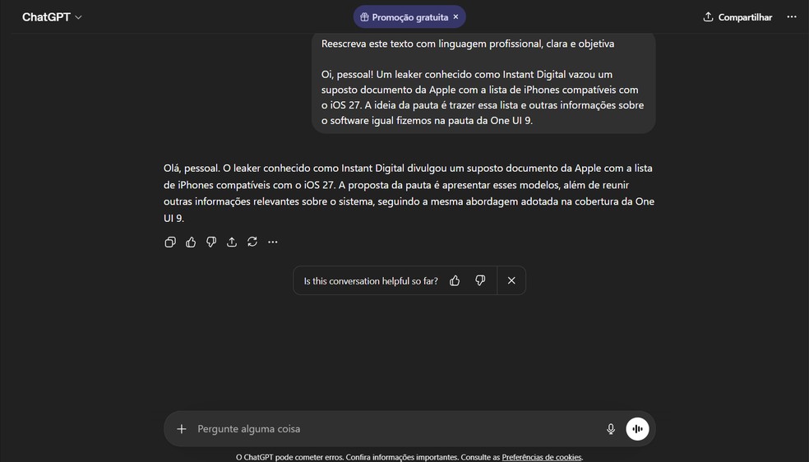
Task: Share the response using the upload icon
Action: pyautogui.click(x=232, y=242)
